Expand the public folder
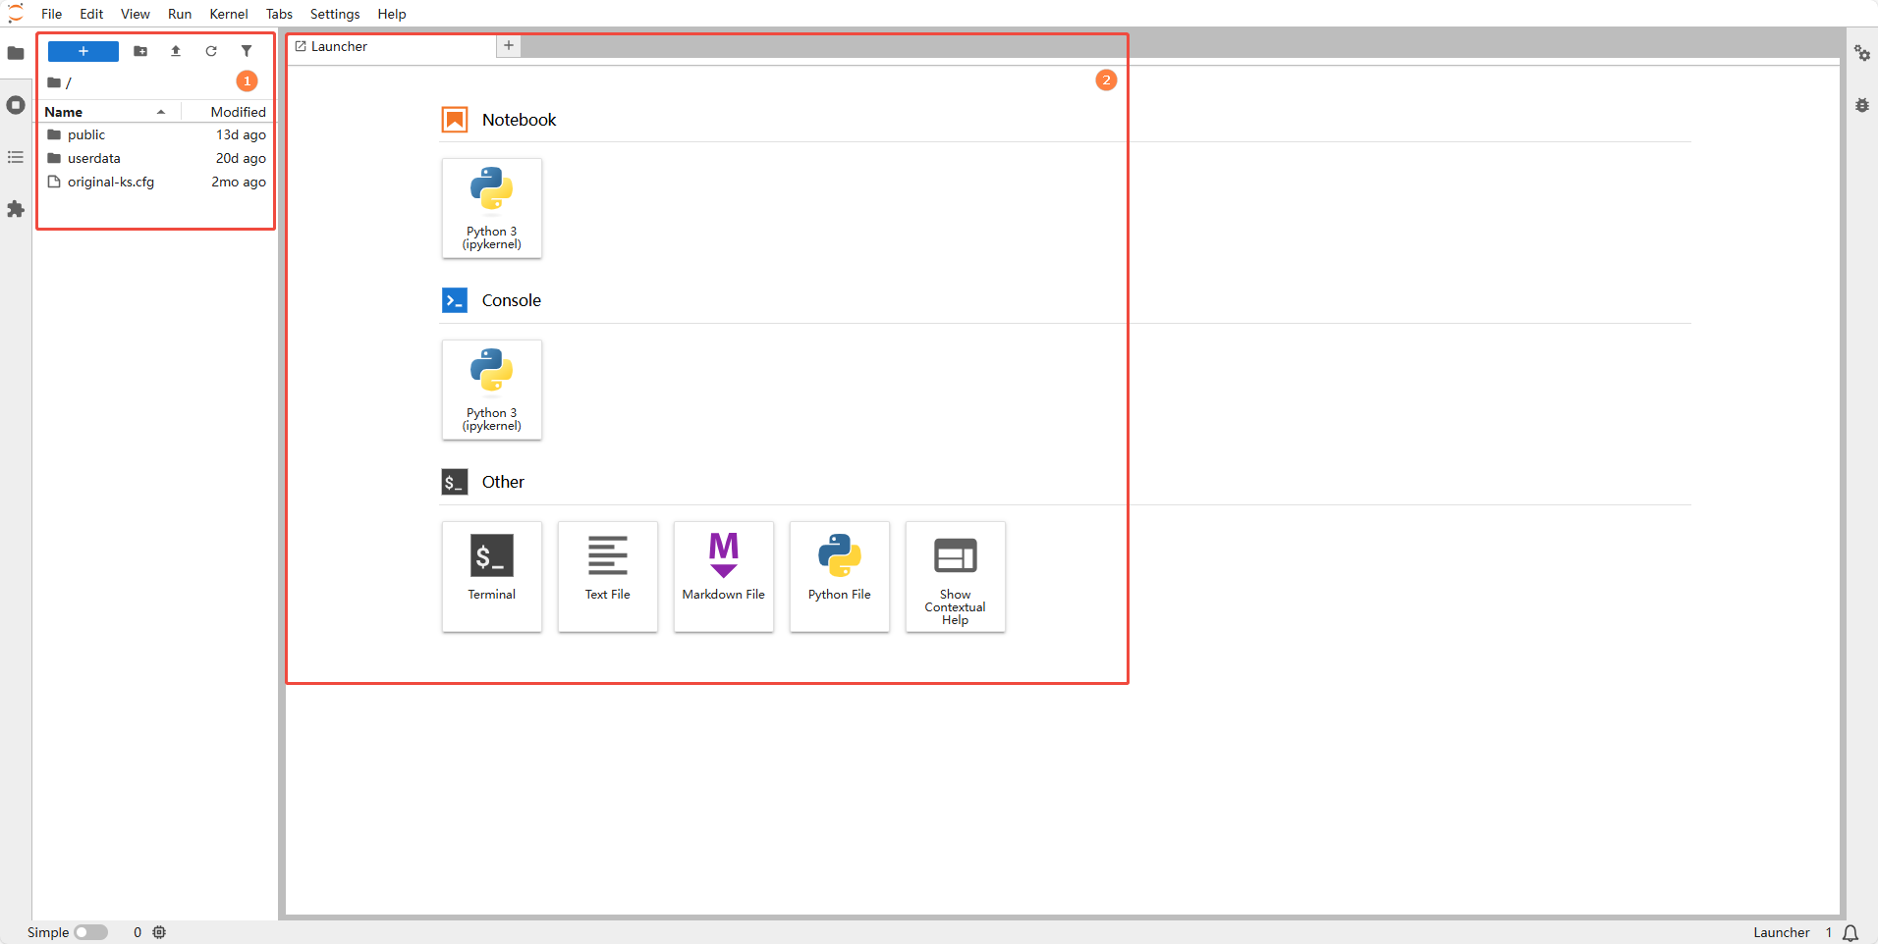Image resolution: width=1878 pixels, height=944 pixels. point(86,134)
